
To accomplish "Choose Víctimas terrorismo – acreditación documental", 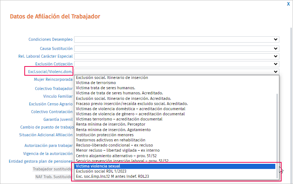I will click(119, 119).
